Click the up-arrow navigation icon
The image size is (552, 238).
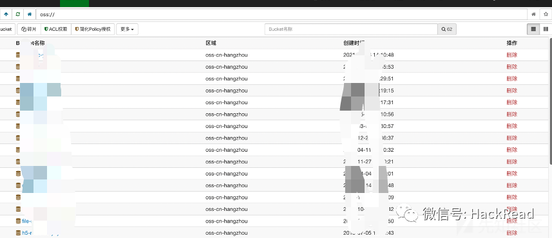(6, 14)
